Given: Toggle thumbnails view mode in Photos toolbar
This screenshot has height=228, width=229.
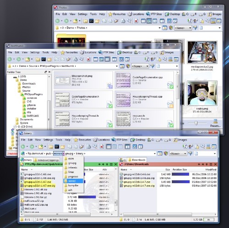Looking at the screenshot, I should click(149, 21).
